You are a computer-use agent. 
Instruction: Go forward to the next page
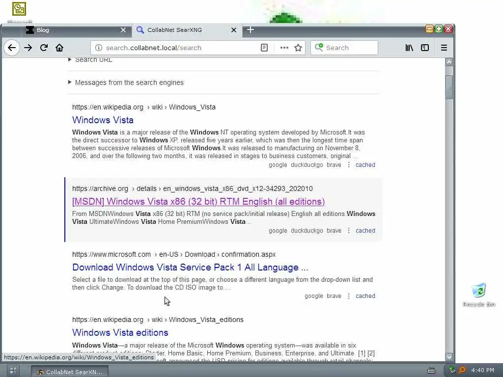click(x=28, y=48)
